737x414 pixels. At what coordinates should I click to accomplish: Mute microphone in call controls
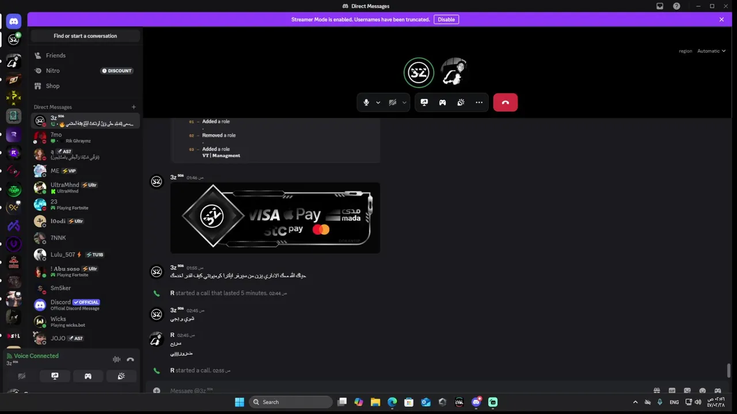(366, 102)
